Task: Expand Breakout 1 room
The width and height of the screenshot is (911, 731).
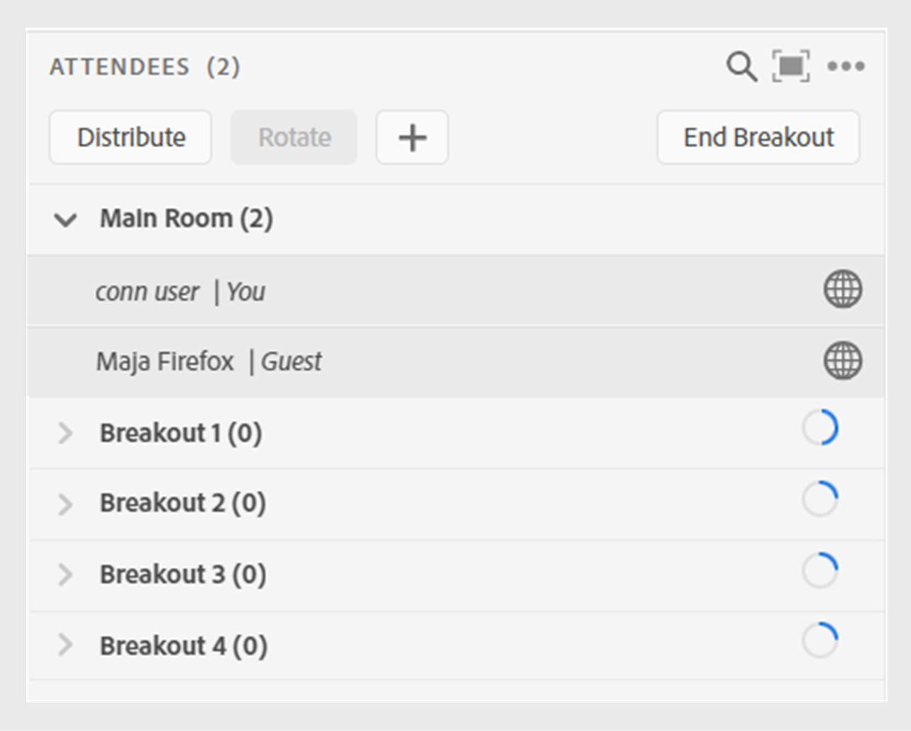Action: tap(66, 433)
